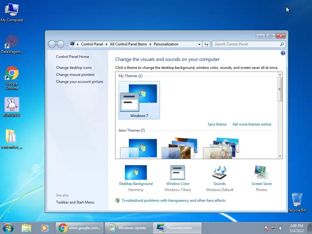Image resolution: width=312 pixels, height=234 pixels.
Task: Open Troubleshoot problems with transparency link
Action: point(173,200)
